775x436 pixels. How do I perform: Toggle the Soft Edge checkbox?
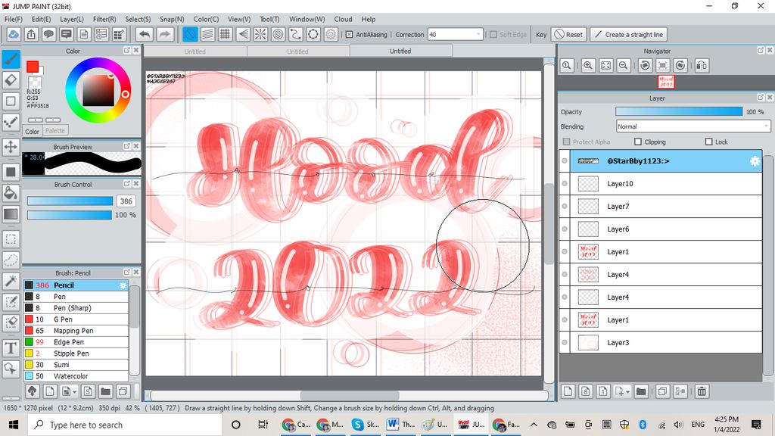pos(493,35)
